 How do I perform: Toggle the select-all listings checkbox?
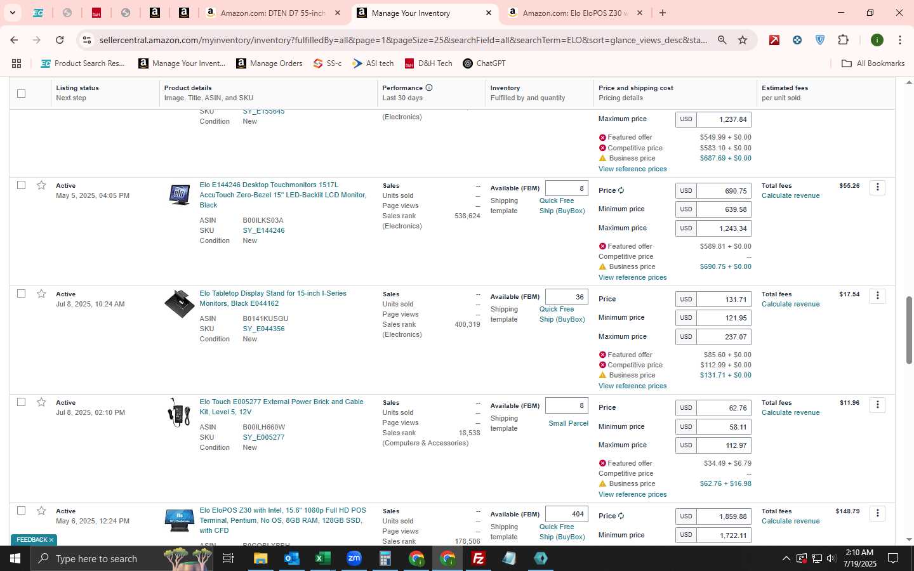click(21, 93)
